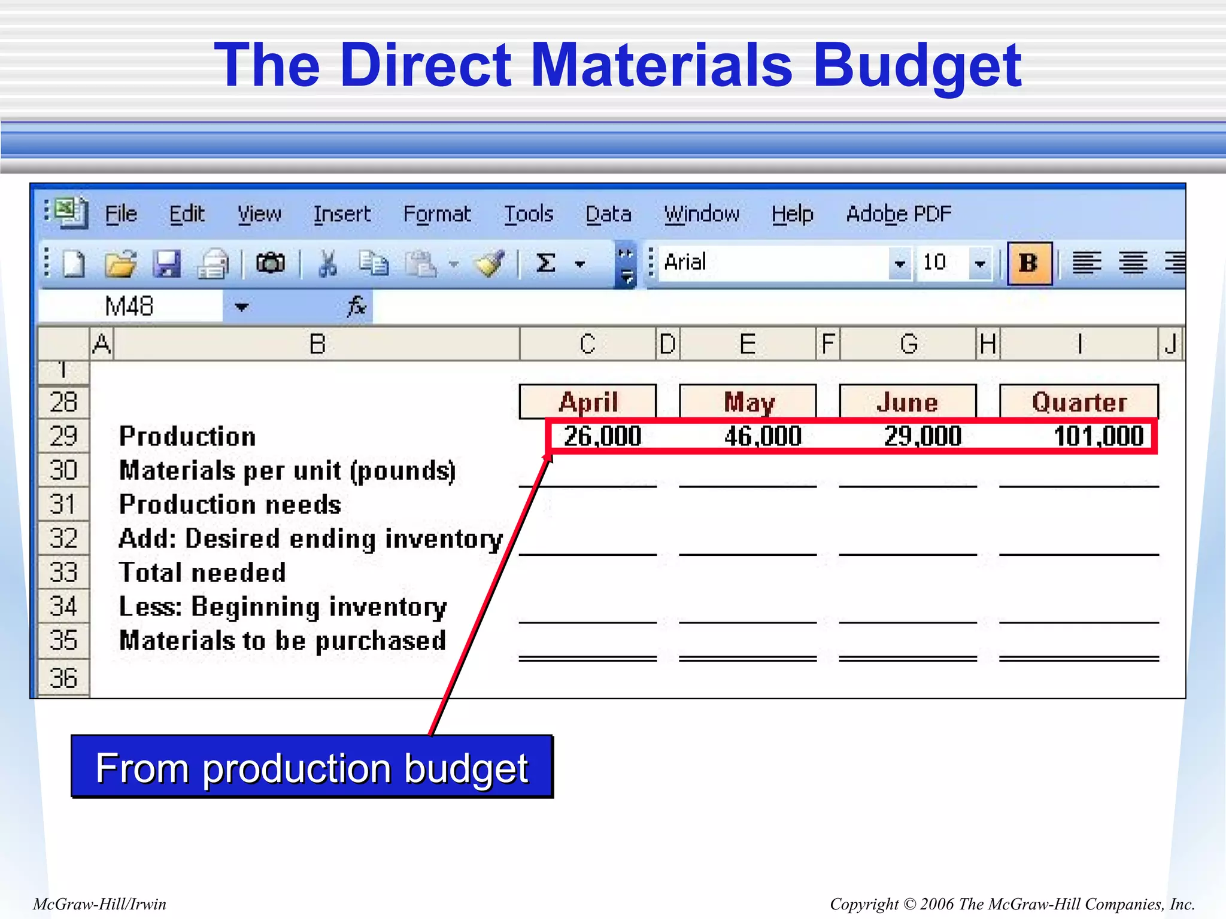Open the font size dropdown
Image resolution: width=1226 pixels, height=919 pixels.
point(980,263)
